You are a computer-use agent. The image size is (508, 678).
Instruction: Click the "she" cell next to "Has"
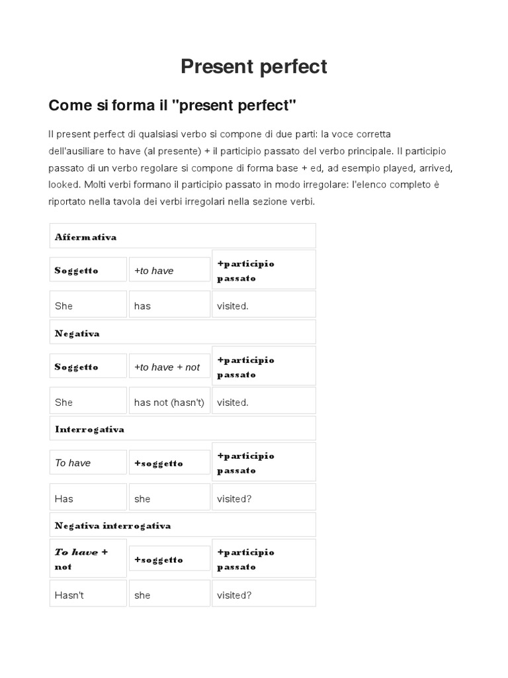coord(169,499)
